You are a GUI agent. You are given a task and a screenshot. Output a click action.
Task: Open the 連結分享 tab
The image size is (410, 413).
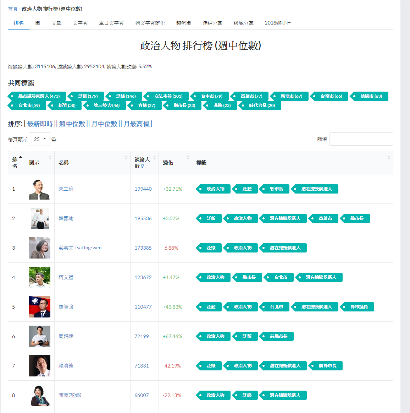pos(212,23)
